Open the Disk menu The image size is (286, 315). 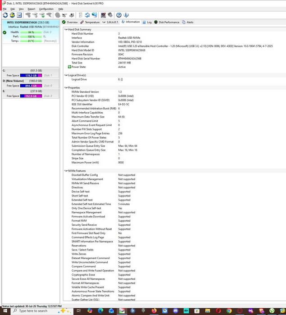[13, 9]
